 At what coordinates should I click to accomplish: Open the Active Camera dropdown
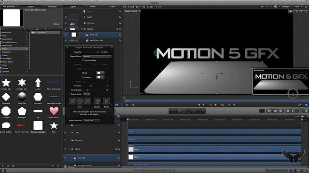(132, 12)
